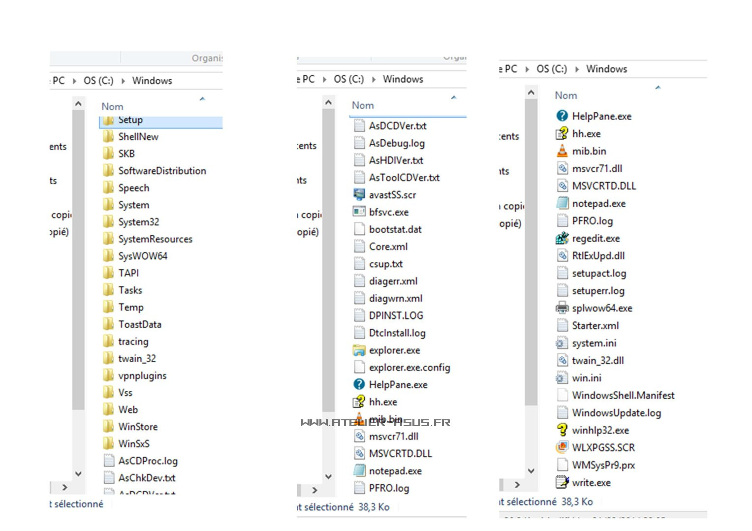Expand breadcrumb arrow before Windows in left panel
Screen dimensions: 752x531
[124, 81]
